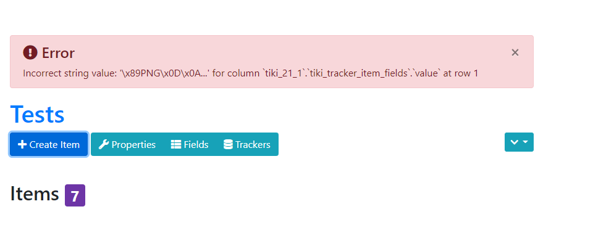Open the tracker actions dropdown menu
The width and height of the screenshot is (593, 233).
click(519, 142)
